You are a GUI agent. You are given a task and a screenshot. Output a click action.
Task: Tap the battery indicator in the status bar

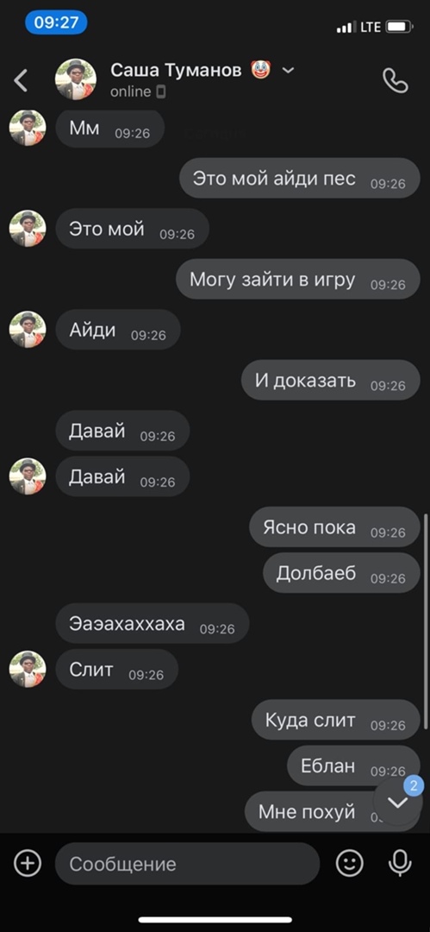[399, 27]
